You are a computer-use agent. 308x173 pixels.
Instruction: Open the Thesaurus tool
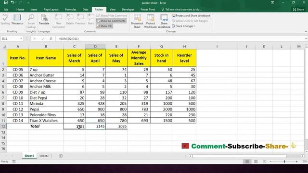[17, 19]
